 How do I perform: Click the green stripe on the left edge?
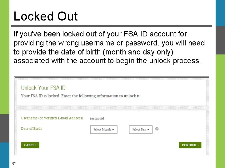pyautogui.click(x=4, y=56)
